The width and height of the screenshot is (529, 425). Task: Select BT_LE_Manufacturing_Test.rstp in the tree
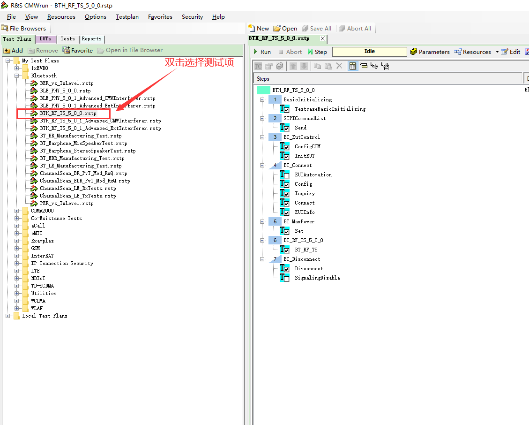[81, 166]
